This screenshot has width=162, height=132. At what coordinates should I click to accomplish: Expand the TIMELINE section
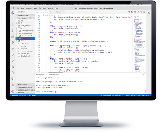25,93
